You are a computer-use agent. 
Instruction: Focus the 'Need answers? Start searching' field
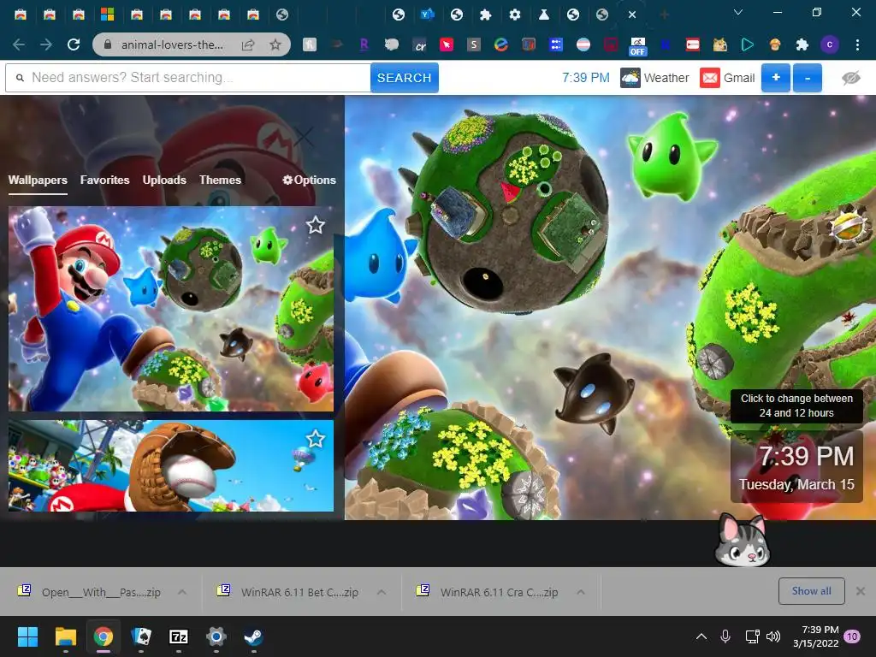(187, 78)
